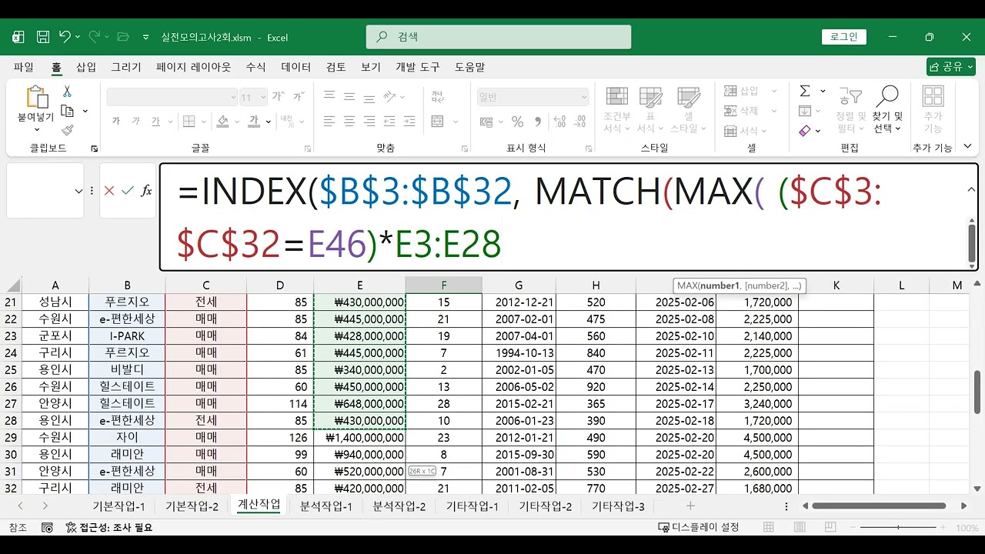This screenshot has width=985, height=554.
Task: Switch to Normal view in status bar
Action: click(768, 528)
